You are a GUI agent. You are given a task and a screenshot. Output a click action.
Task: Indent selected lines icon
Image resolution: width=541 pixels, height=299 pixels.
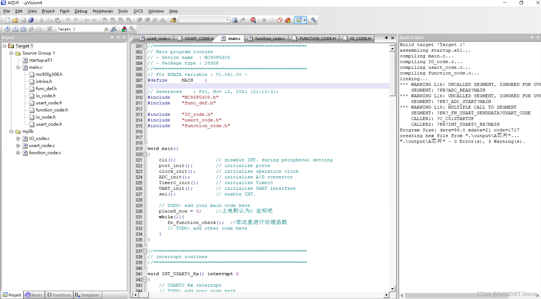pyautogui.click(x=139, y=20)
